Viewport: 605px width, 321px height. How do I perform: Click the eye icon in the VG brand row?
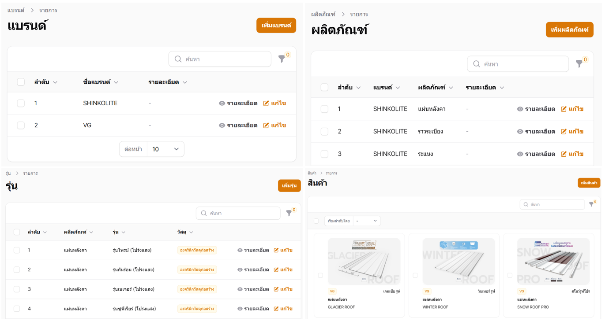click(222, 125)
